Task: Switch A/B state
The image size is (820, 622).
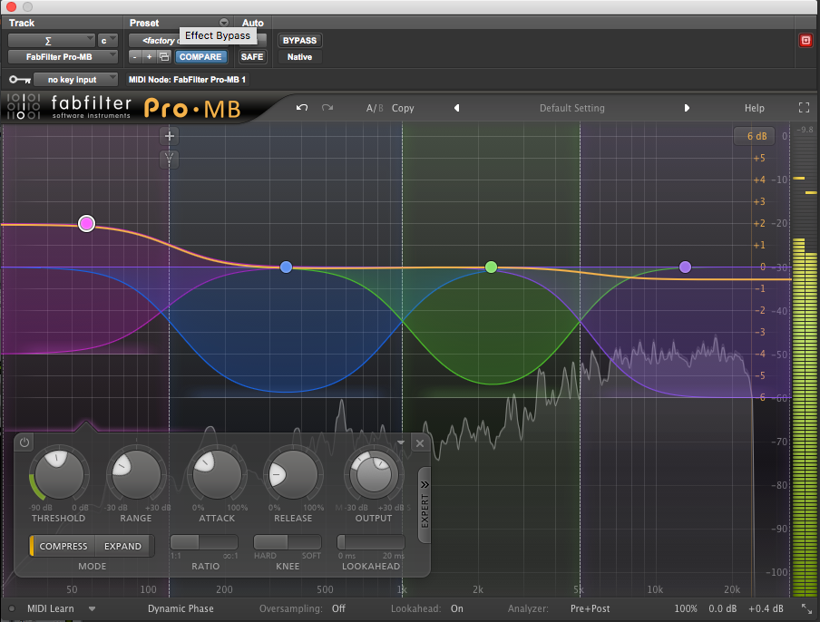Action: click(x=375, y=108)
